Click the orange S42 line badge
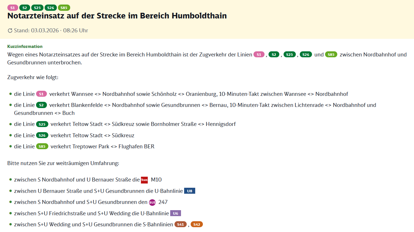The height and width of the screenshot is (232, 414). pyautogui.click(x=197, y=224)
